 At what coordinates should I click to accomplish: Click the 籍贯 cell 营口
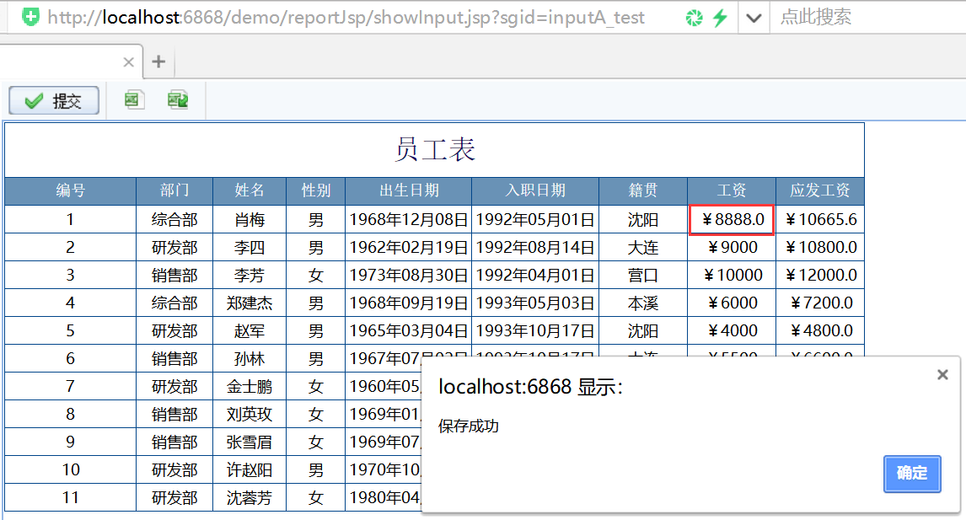(x=643, y=275)
